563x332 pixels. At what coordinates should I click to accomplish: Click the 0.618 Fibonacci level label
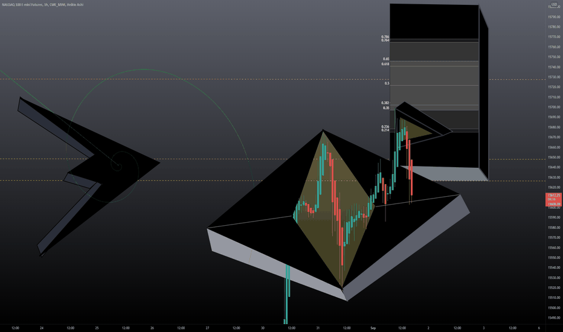point(385,64)
